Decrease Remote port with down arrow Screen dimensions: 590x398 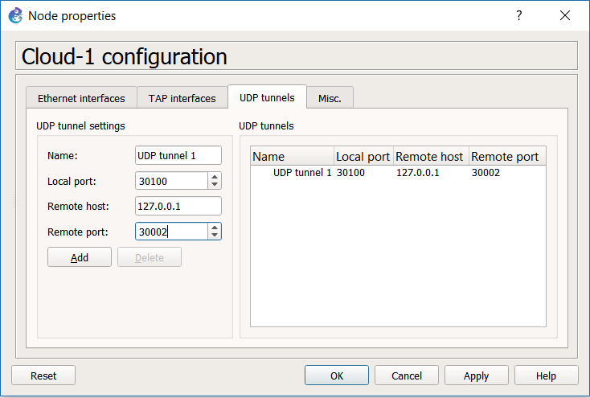215,236
